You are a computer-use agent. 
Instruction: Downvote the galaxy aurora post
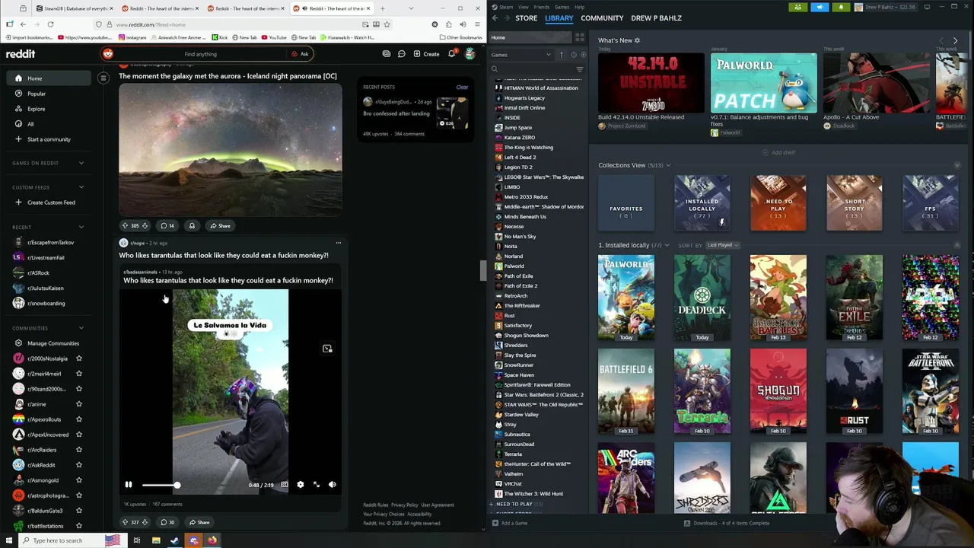[145, 226]
